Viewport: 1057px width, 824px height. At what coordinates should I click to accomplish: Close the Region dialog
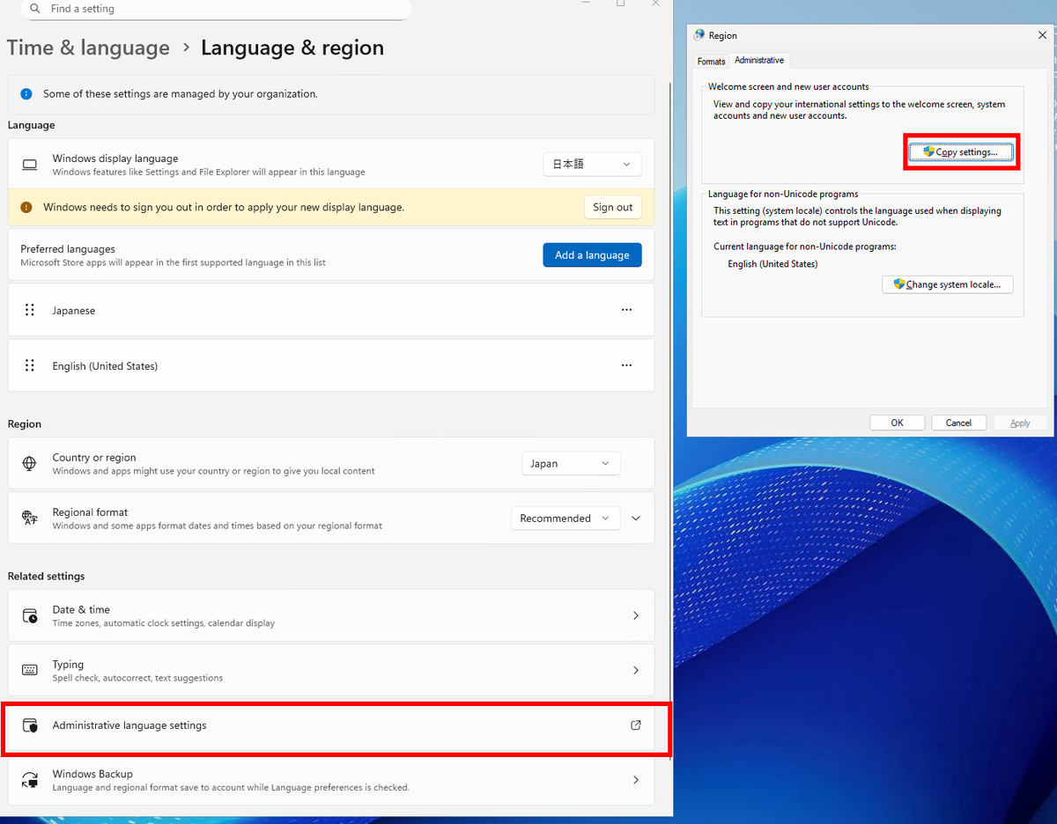click(1043, 35)
